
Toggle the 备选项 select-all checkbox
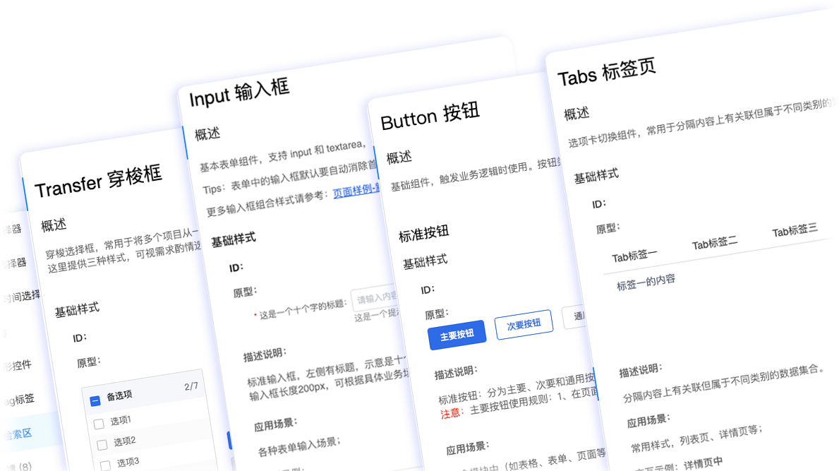[95, 401]
